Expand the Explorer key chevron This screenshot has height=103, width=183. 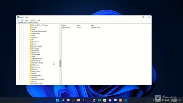(29, 38)
